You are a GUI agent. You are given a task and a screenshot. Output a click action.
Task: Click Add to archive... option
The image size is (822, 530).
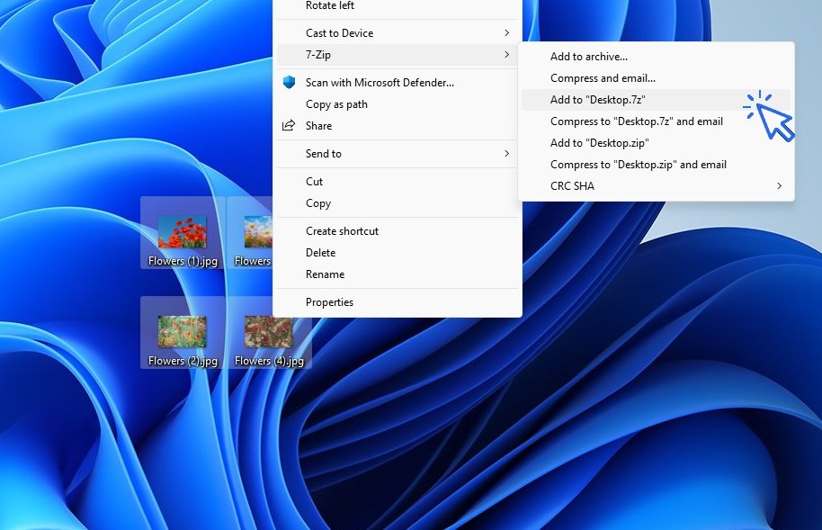589,57
